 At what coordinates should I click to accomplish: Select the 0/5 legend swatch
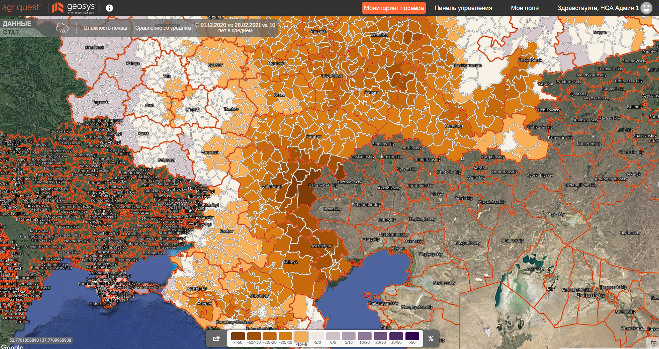click(x=333, y=336)
